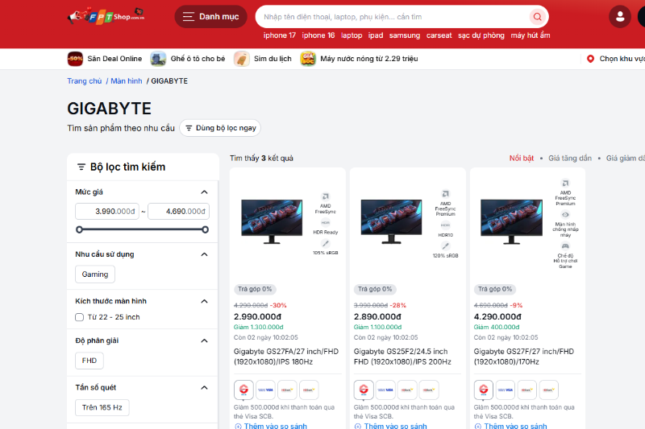Screen dimensions: 645x429
Task: Select the Trên 165 Hz filter chip
Action: 102,407
